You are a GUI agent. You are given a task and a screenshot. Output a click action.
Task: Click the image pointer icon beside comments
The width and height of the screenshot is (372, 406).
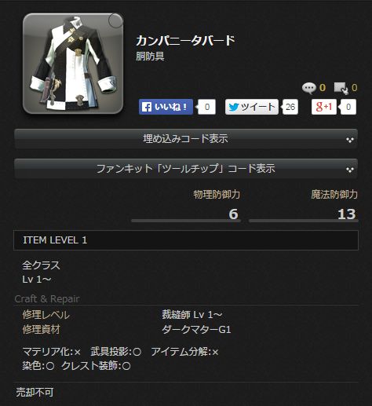point(341,88)
